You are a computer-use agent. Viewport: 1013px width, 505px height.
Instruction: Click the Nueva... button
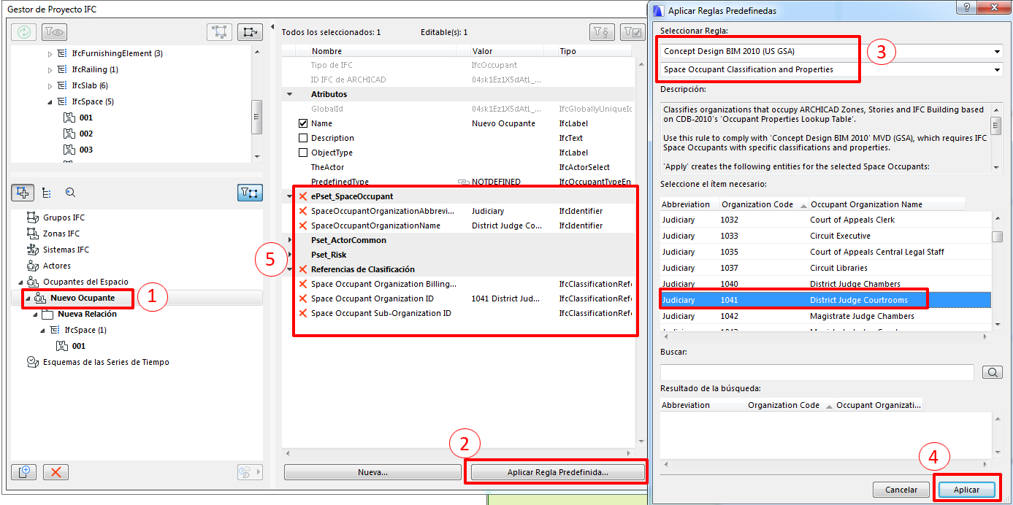tap(372, 472)
